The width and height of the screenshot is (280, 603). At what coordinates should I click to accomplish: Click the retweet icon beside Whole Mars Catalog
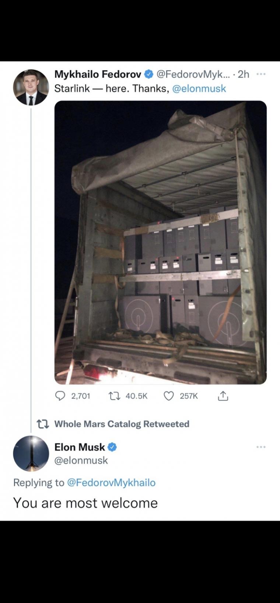(x=43, y=424)
